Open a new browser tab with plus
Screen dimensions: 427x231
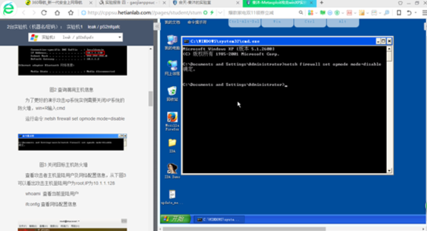322,3
